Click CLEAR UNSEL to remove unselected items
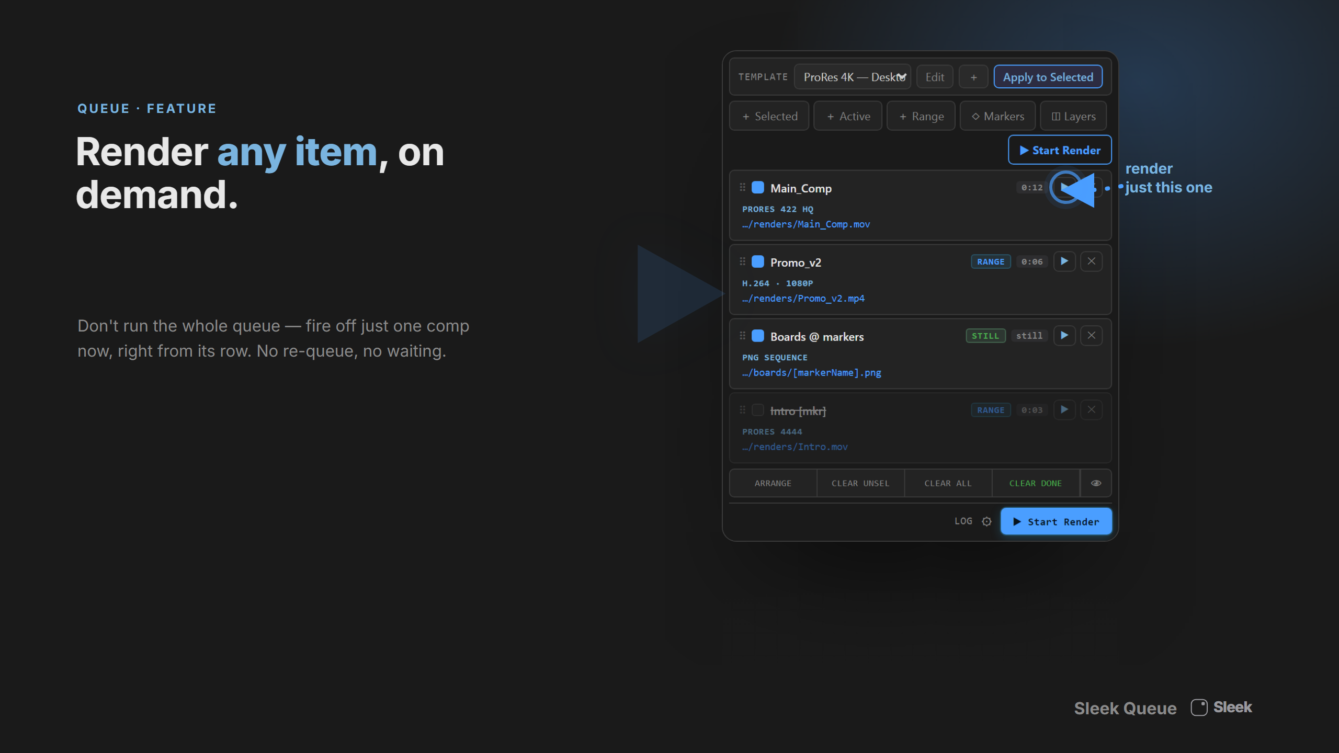 860,483
